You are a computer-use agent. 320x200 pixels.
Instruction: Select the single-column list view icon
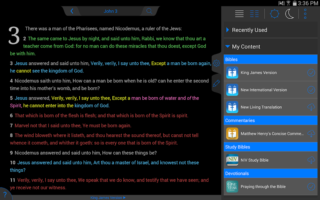point(239,14)
